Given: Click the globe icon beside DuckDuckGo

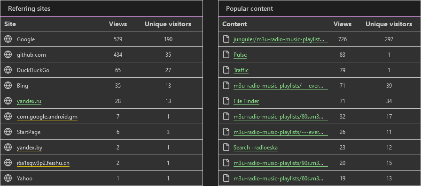Looking at the screenshot, I should (8, 70).
